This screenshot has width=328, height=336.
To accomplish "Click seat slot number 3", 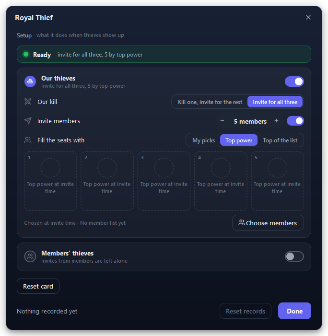I will (x=164, y=181).
